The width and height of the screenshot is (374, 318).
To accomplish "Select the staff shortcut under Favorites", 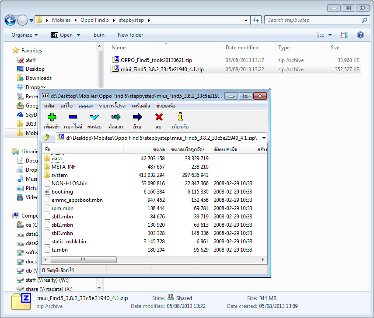I will [31, 60].
